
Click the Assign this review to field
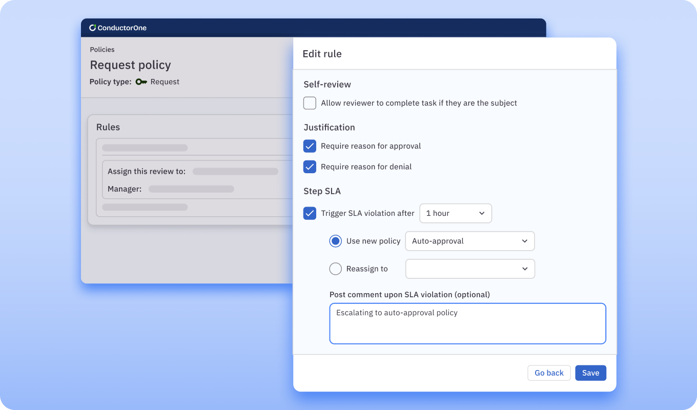(x=235, y=171)
